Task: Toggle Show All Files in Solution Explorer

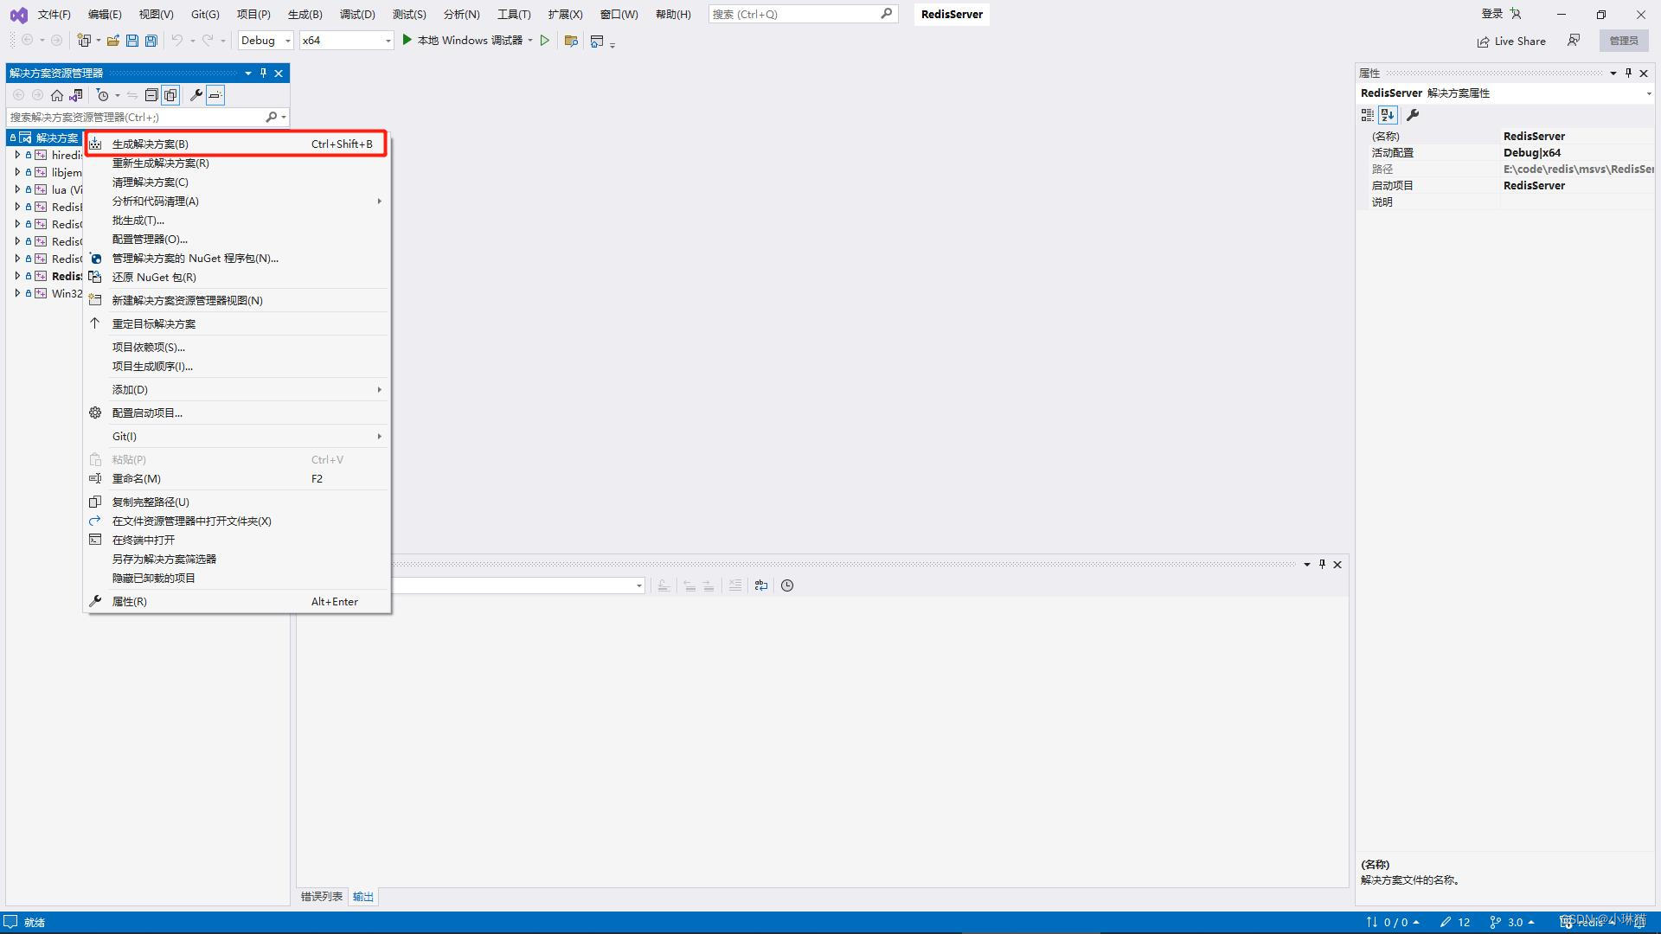Action: (170, 95)
